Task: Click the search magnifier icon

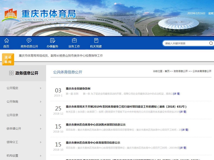Action: [211, 43]
